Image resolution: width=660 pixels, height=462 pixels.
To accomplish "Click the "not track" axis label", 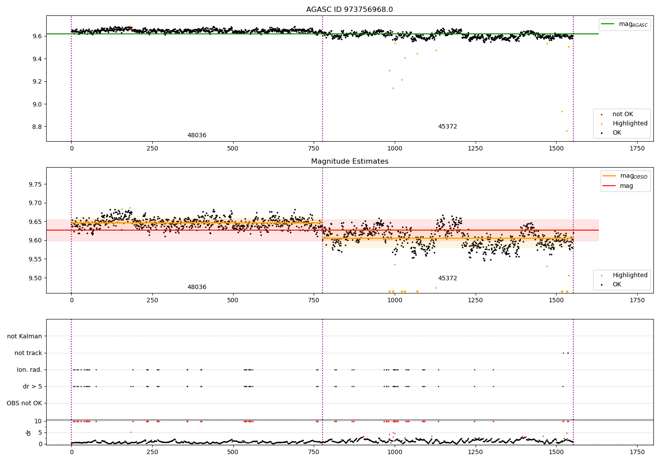I will point(28,353).
